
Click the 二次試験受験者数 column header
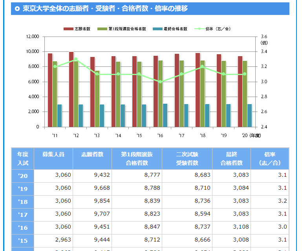187,159
